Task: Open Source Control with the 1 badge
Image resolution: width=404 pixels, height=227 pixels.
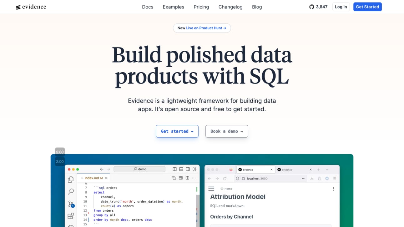Action: (x=71, y=204)
